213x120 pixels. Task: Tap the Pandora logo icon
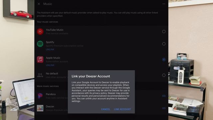click(40, 96)
